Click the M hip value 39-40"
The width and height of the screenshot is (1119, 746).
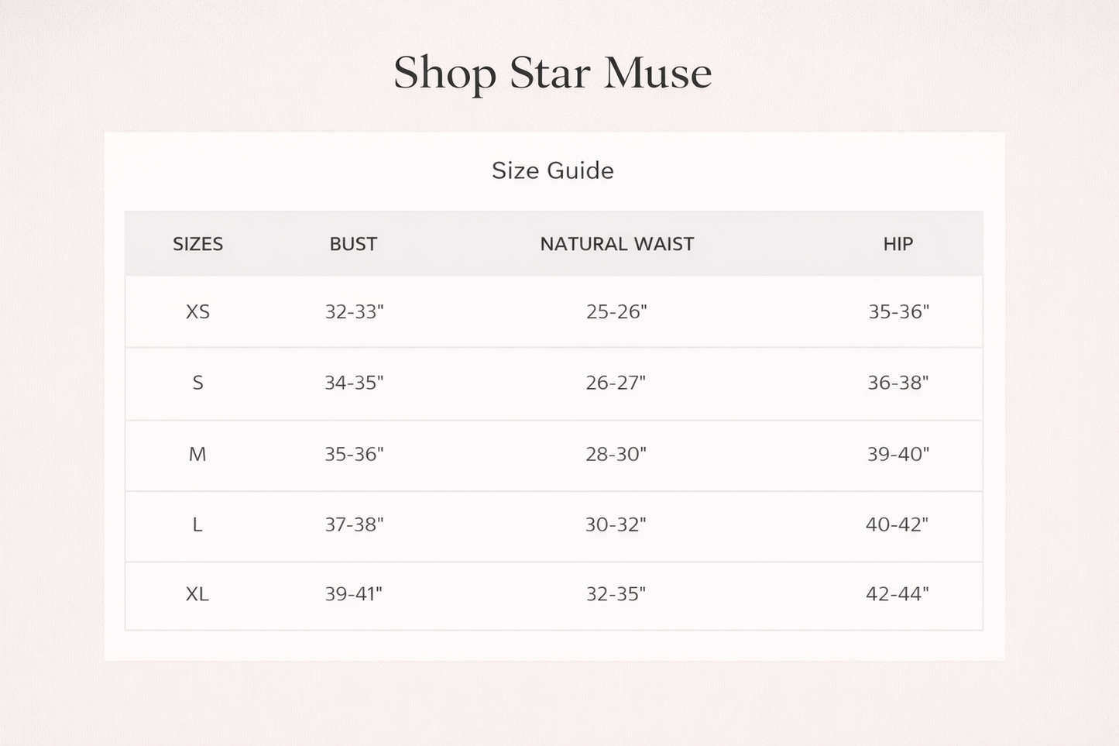tap(898, 454)
